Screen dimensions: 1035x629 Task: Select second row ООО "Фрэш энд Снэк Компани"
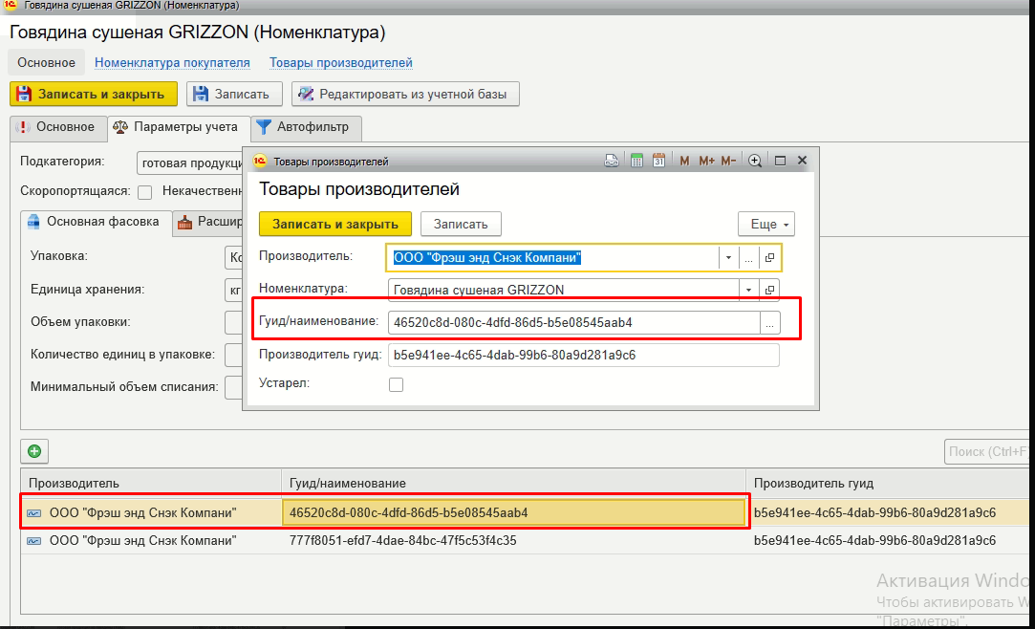point(151,540)
